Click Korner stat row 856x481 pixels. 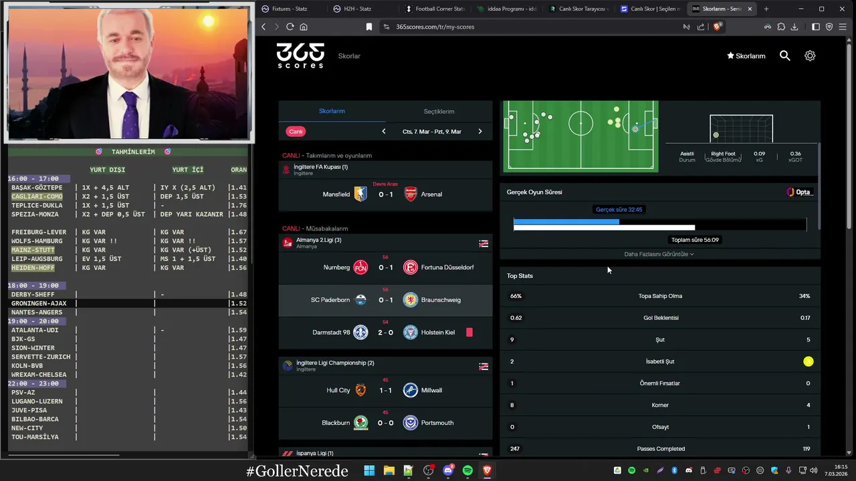pos(659,405)
